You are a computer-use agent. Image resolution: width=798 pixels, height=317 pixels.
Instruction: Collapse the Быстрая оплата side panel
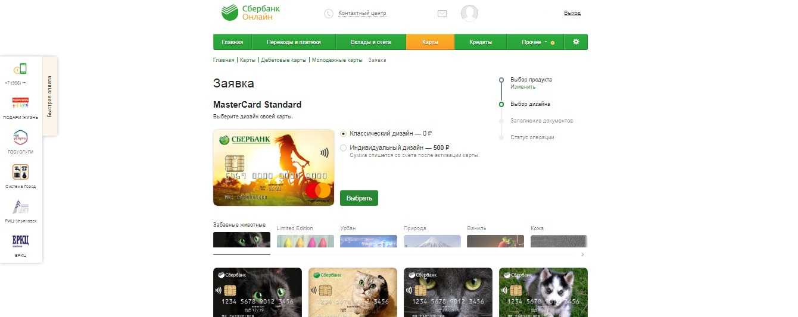coord(50,96)
